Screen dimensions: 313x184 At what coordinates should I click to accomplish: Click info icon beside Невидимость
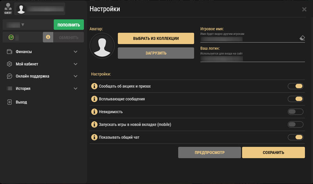(94, 112)
